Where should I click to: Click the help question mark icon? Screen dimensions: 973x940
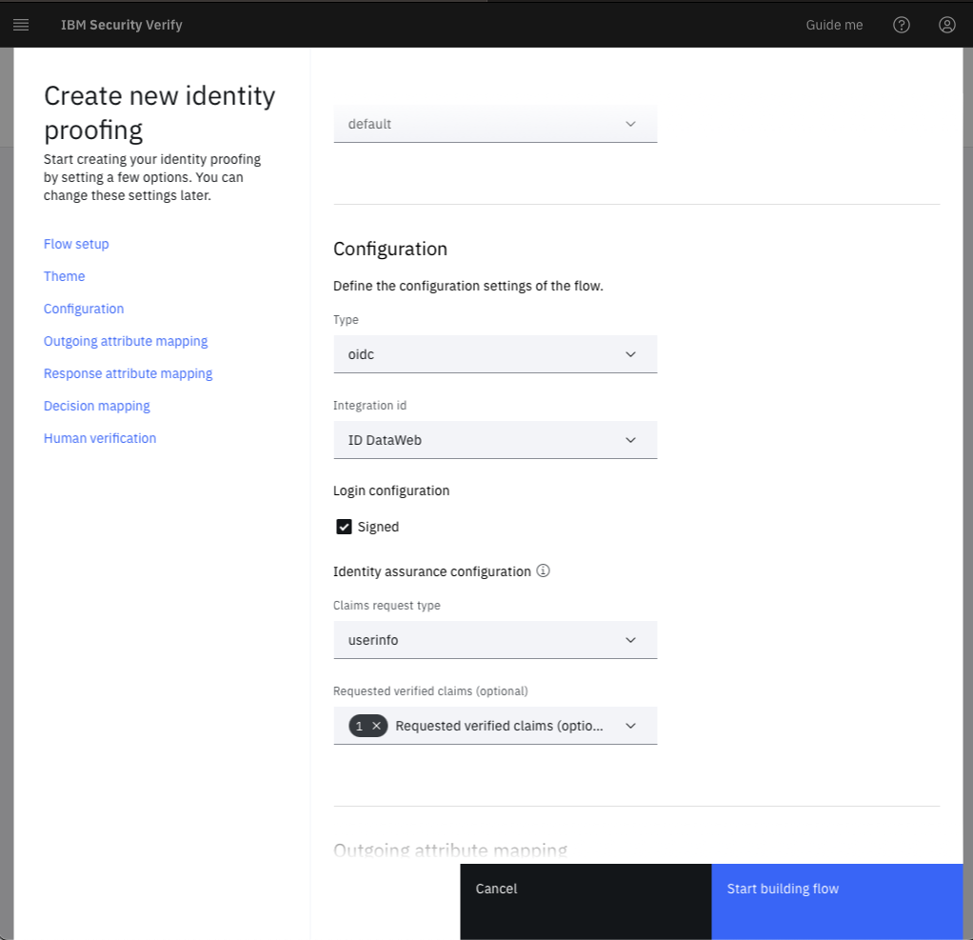[902, 25]
